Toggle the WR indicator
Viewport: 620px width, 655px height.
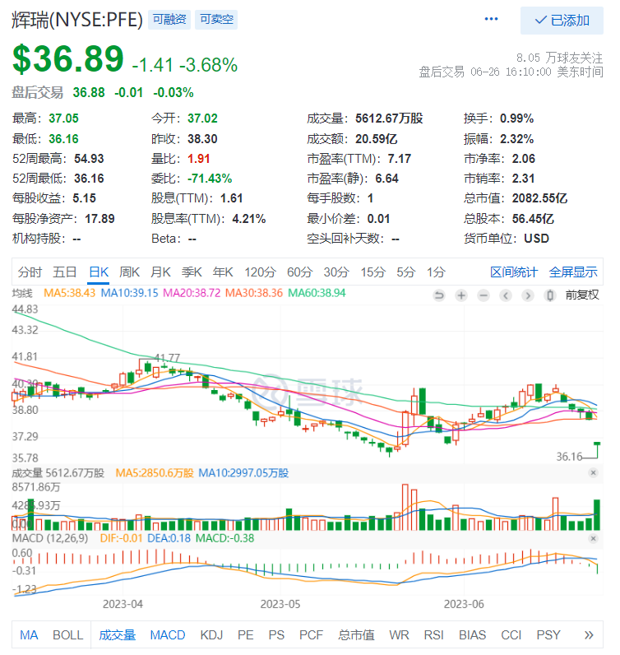399,635
